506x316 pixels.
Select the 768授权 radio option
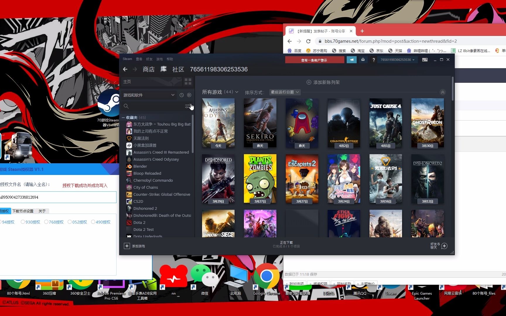(x=54, y=222)
